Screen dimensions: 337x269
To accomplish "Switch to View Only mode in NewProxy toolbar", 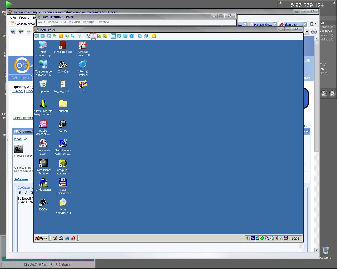I will [x=43, y=36].
